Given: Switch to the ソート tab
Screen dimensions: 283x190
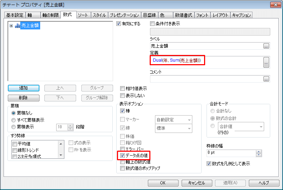Looking at the screenshot, I should 83,15.
